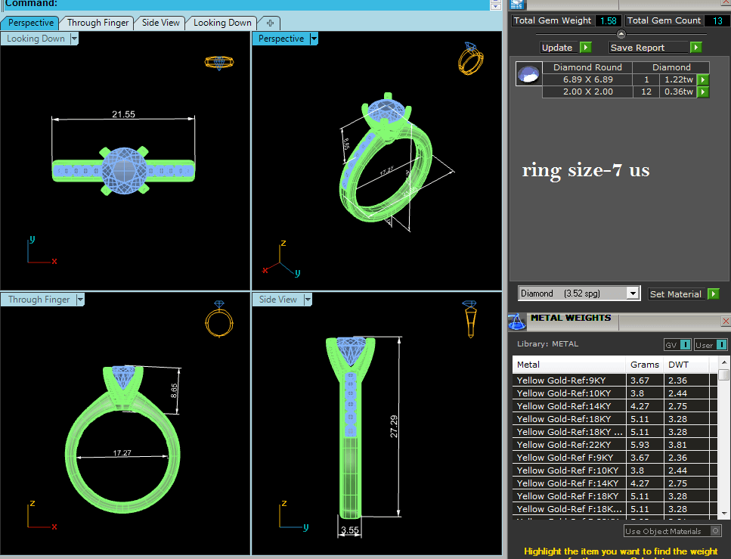Click the green arrow beside Save Report
Image resolution: width=731 pixels, height=559 pixels.
[695, 48]
